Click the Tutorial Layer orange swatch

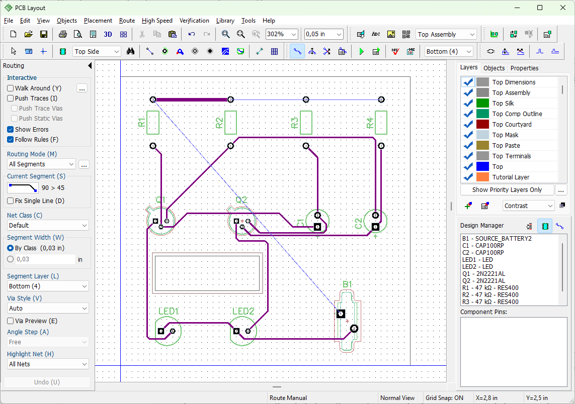click(482, 177)
